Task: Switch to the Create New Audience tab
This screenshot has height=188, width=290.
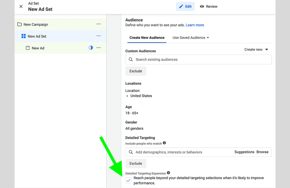Action: click(146, 38)
